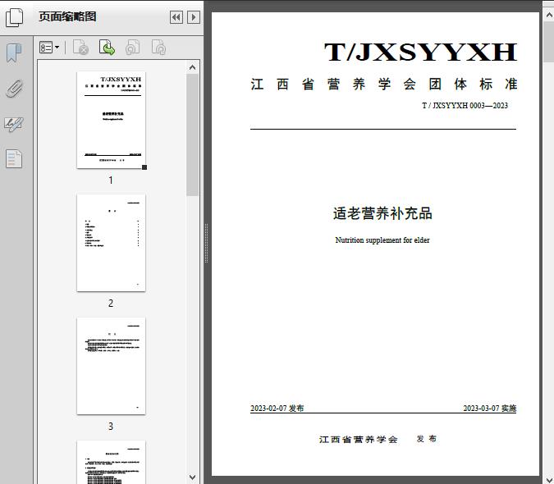Click the insert page green arrow icon
This screenshot has width=554, height=484.
coord(107,48)
